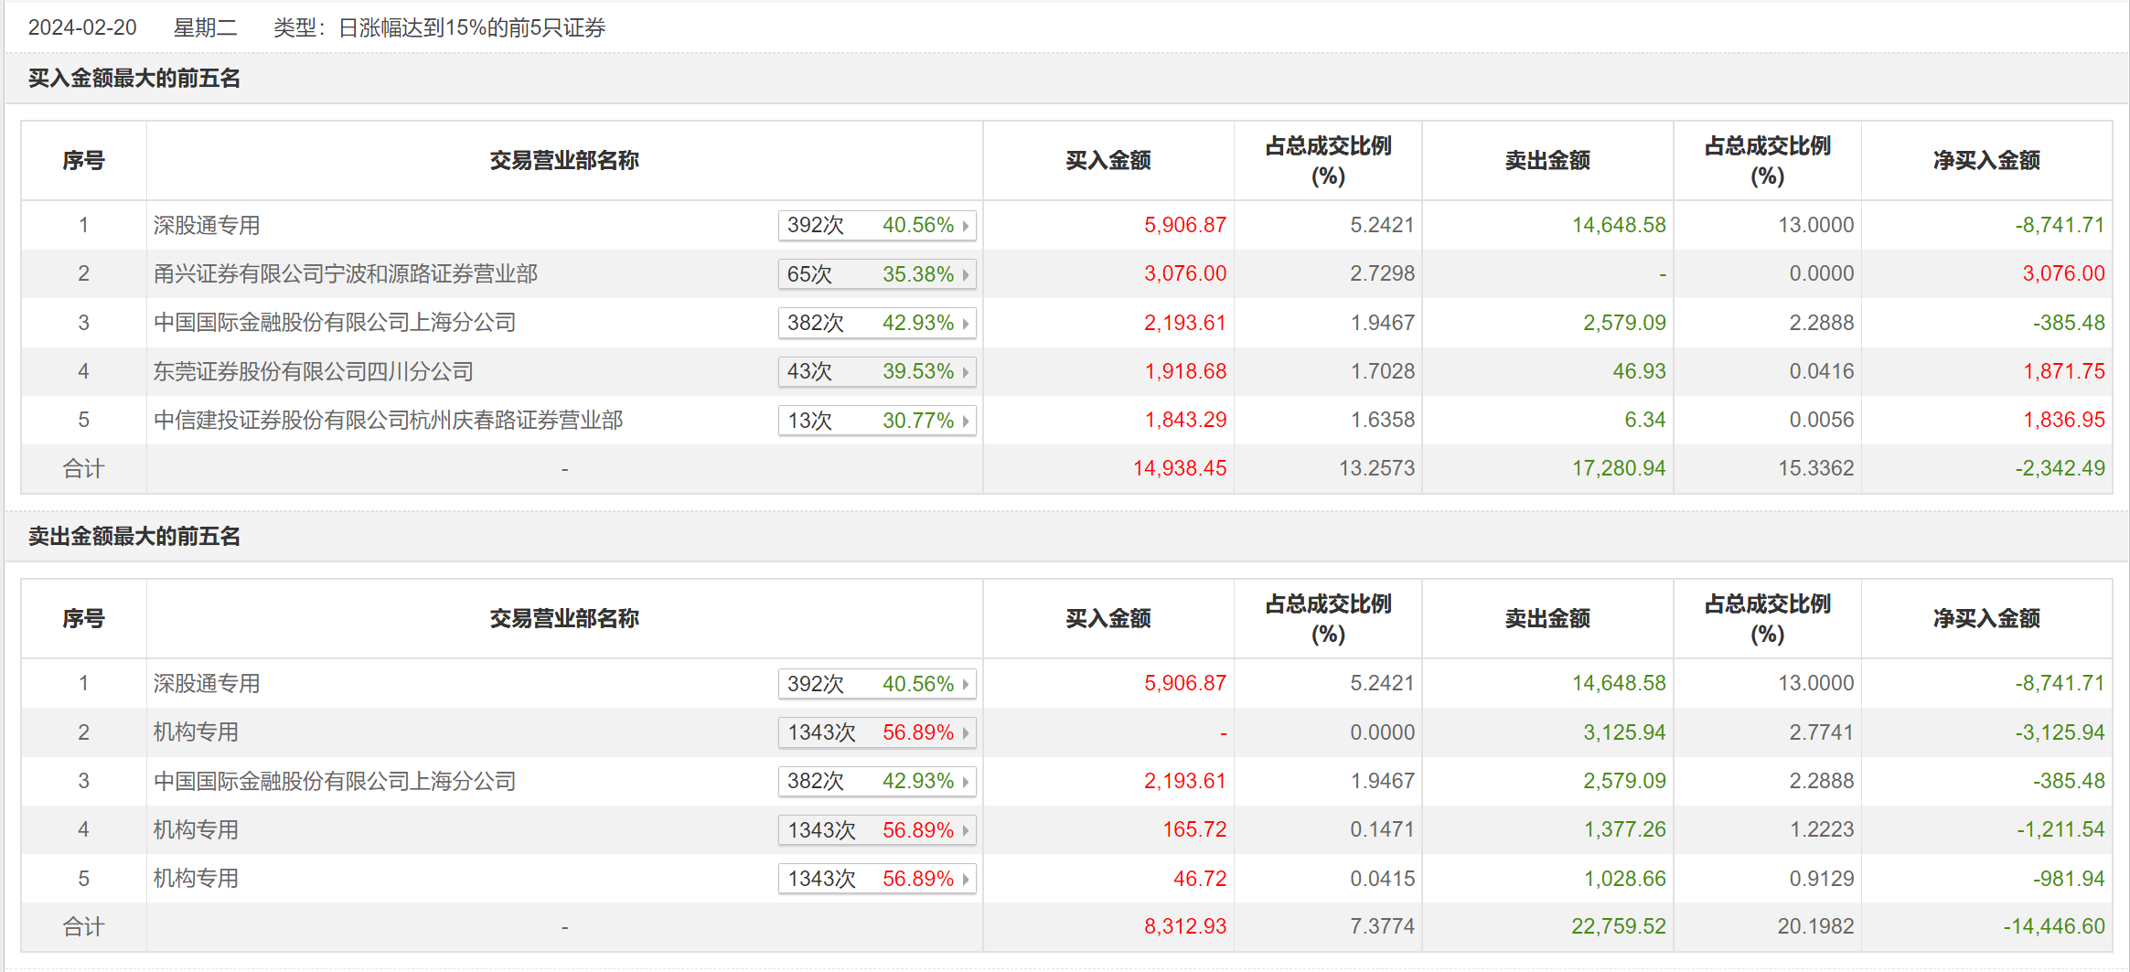The image size is (2130, 972).
Task: Expand 382次 42.93% badge in buy table
Action: pyautogui.click(x=876, y=323)
